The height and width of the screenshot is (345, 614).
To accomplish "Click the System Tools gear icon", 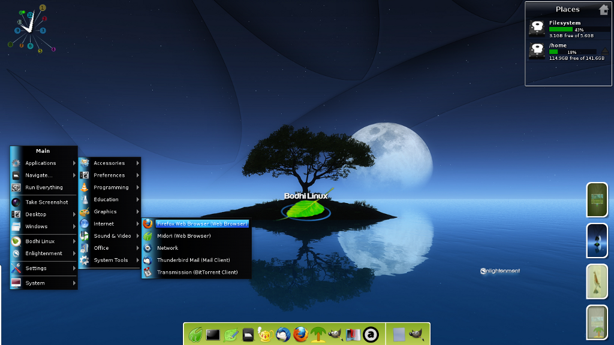I will pyautogui.click(x=85, y=260).
